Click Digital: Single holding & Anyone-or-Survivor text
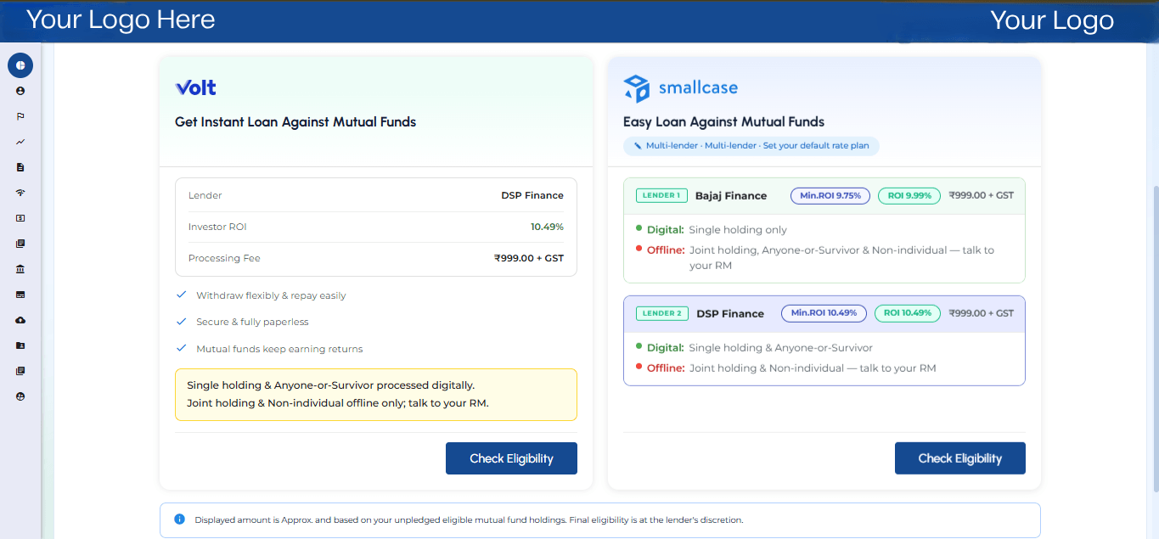The image size is (1159, 539). click(759, 348)
